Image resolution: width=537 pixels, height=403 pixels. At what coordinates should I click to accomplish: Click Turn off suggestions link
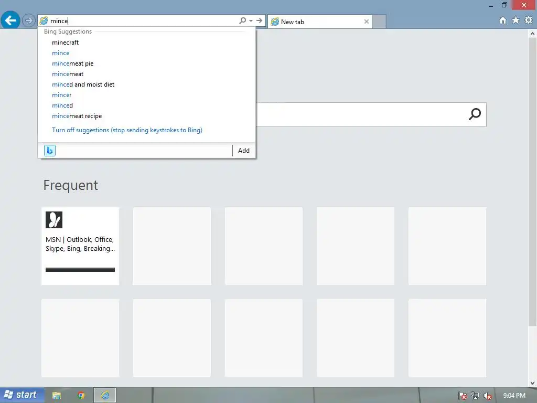pyautogui.click(x=127, y=130)
